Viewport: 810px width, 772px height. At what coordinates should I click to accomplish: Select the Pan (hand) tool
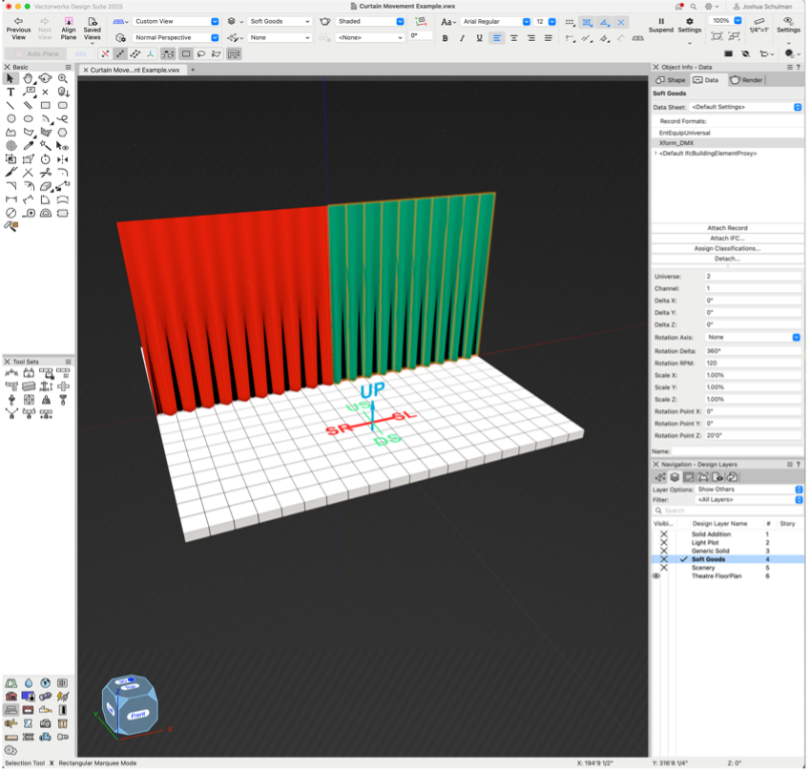coord(28,79)
